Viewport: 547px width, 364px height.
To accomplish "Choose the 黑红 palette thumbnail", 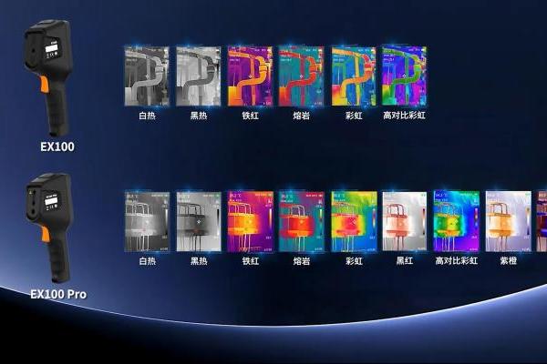I will pos(404,221).
